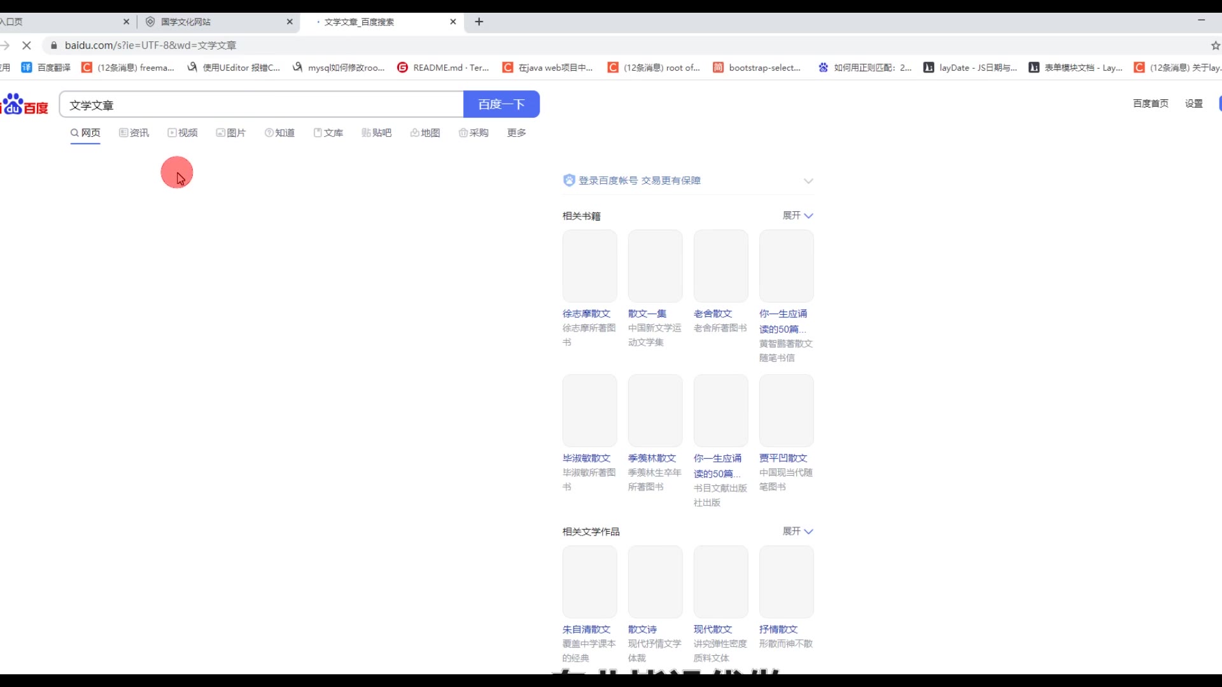Open the 现代散文 link
Viewport: 1222px width, 687px height.
point(713,629)
